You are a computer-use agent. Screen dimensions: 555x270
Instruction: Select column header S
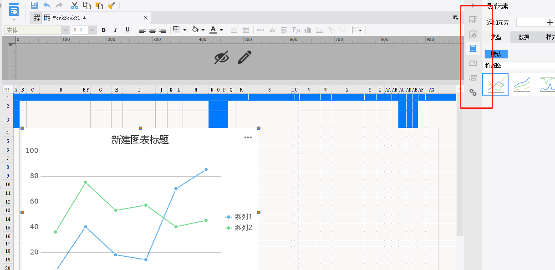270,90
